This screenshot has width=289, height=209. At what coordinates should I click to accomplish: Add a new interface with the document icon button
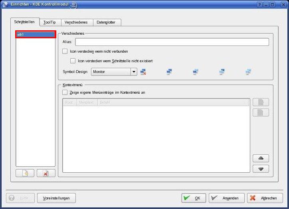tap(25, 173)
